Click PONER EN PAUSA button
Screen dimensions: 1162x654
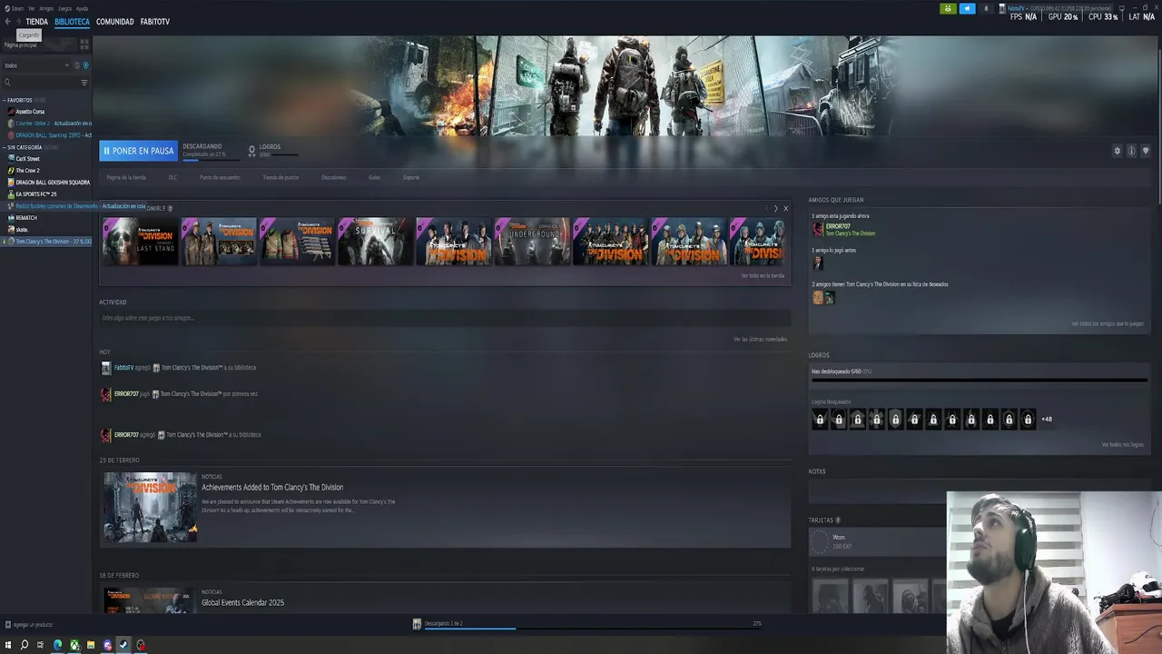tap(138, 151)
